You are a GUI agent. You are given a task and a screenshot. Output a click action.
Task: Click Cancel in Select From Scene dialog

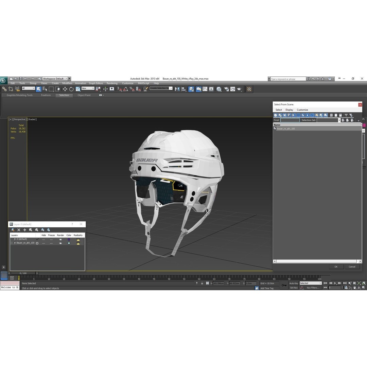352,267
